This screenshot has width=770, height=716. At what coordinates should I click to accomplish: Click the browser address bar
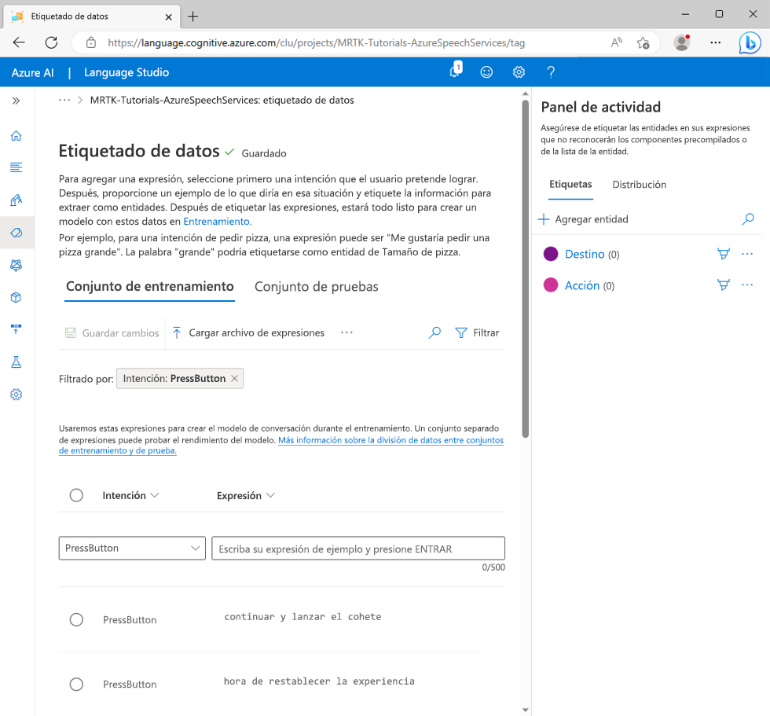point(316,42)
